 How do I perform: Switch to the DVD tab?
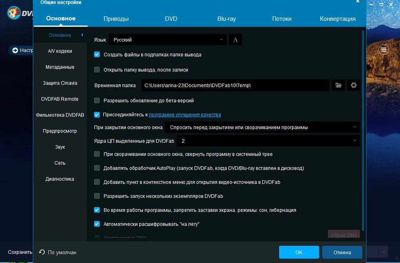point(171,18)
